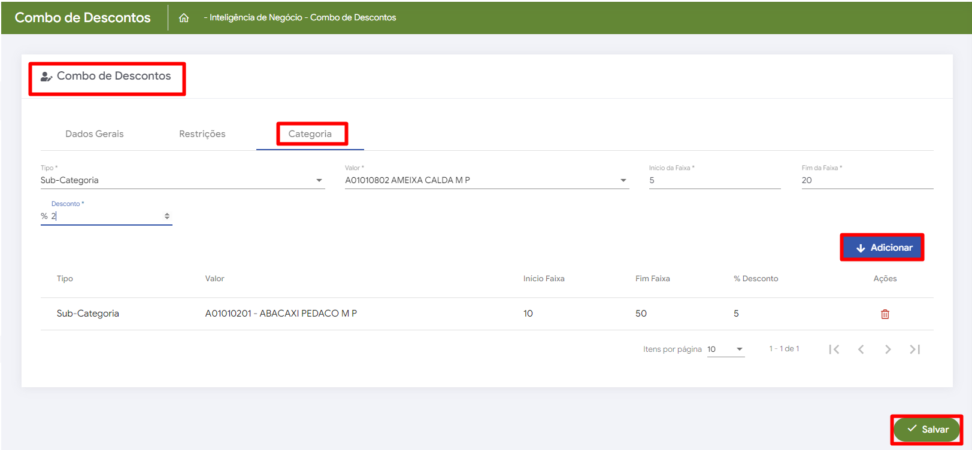The image size is (972, 450).
Task: Switch to the Dados Gerais tab
Action: pos(95,134)
